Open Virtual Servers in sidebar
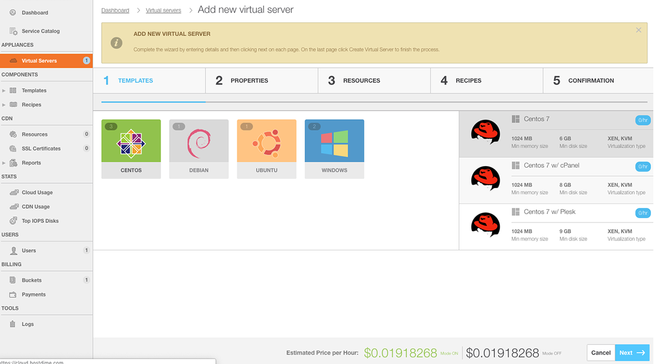655x364 pixels. click(x=46, y=61)
